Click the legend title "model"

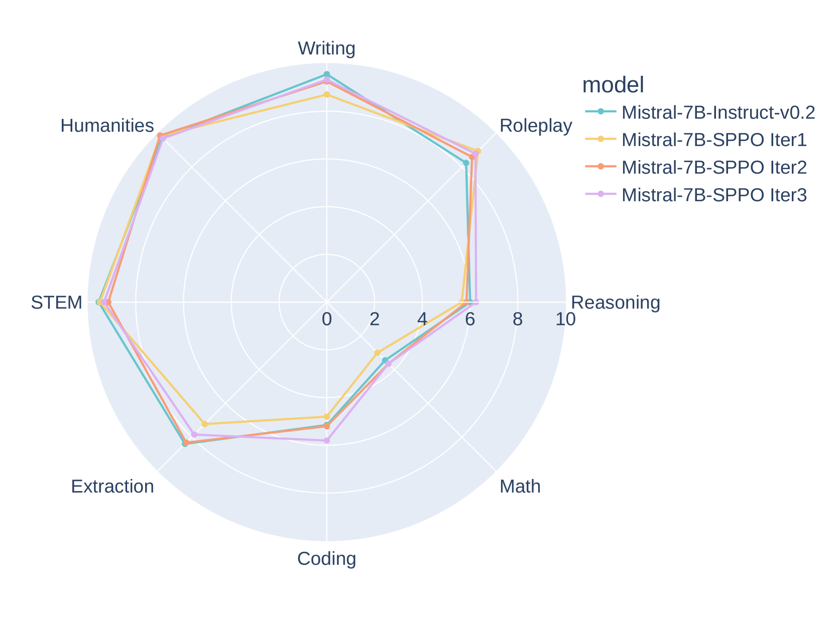[613, 85]
